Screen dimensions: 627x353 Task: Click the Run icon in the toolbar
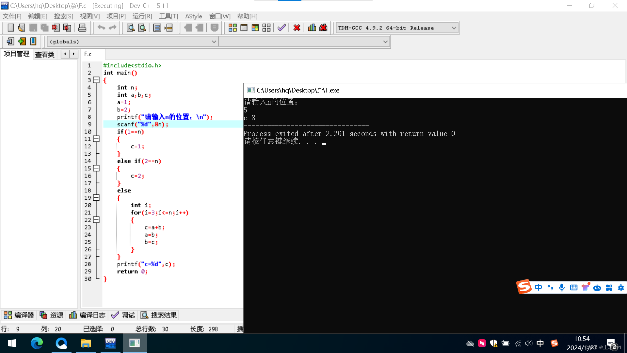[x=244, y=28]
